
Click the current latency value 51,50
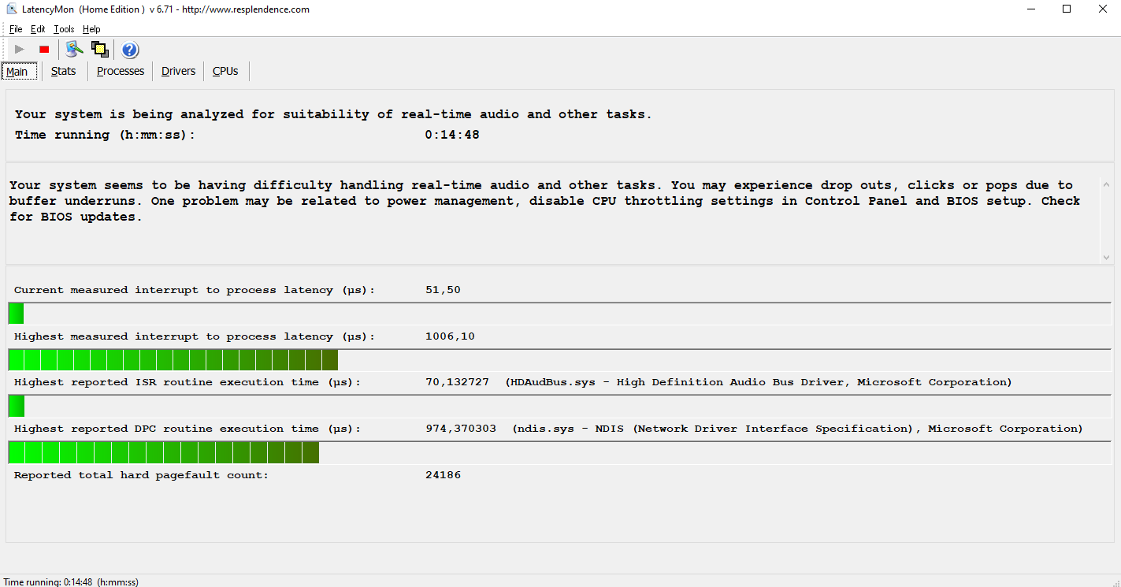point(443,290)
